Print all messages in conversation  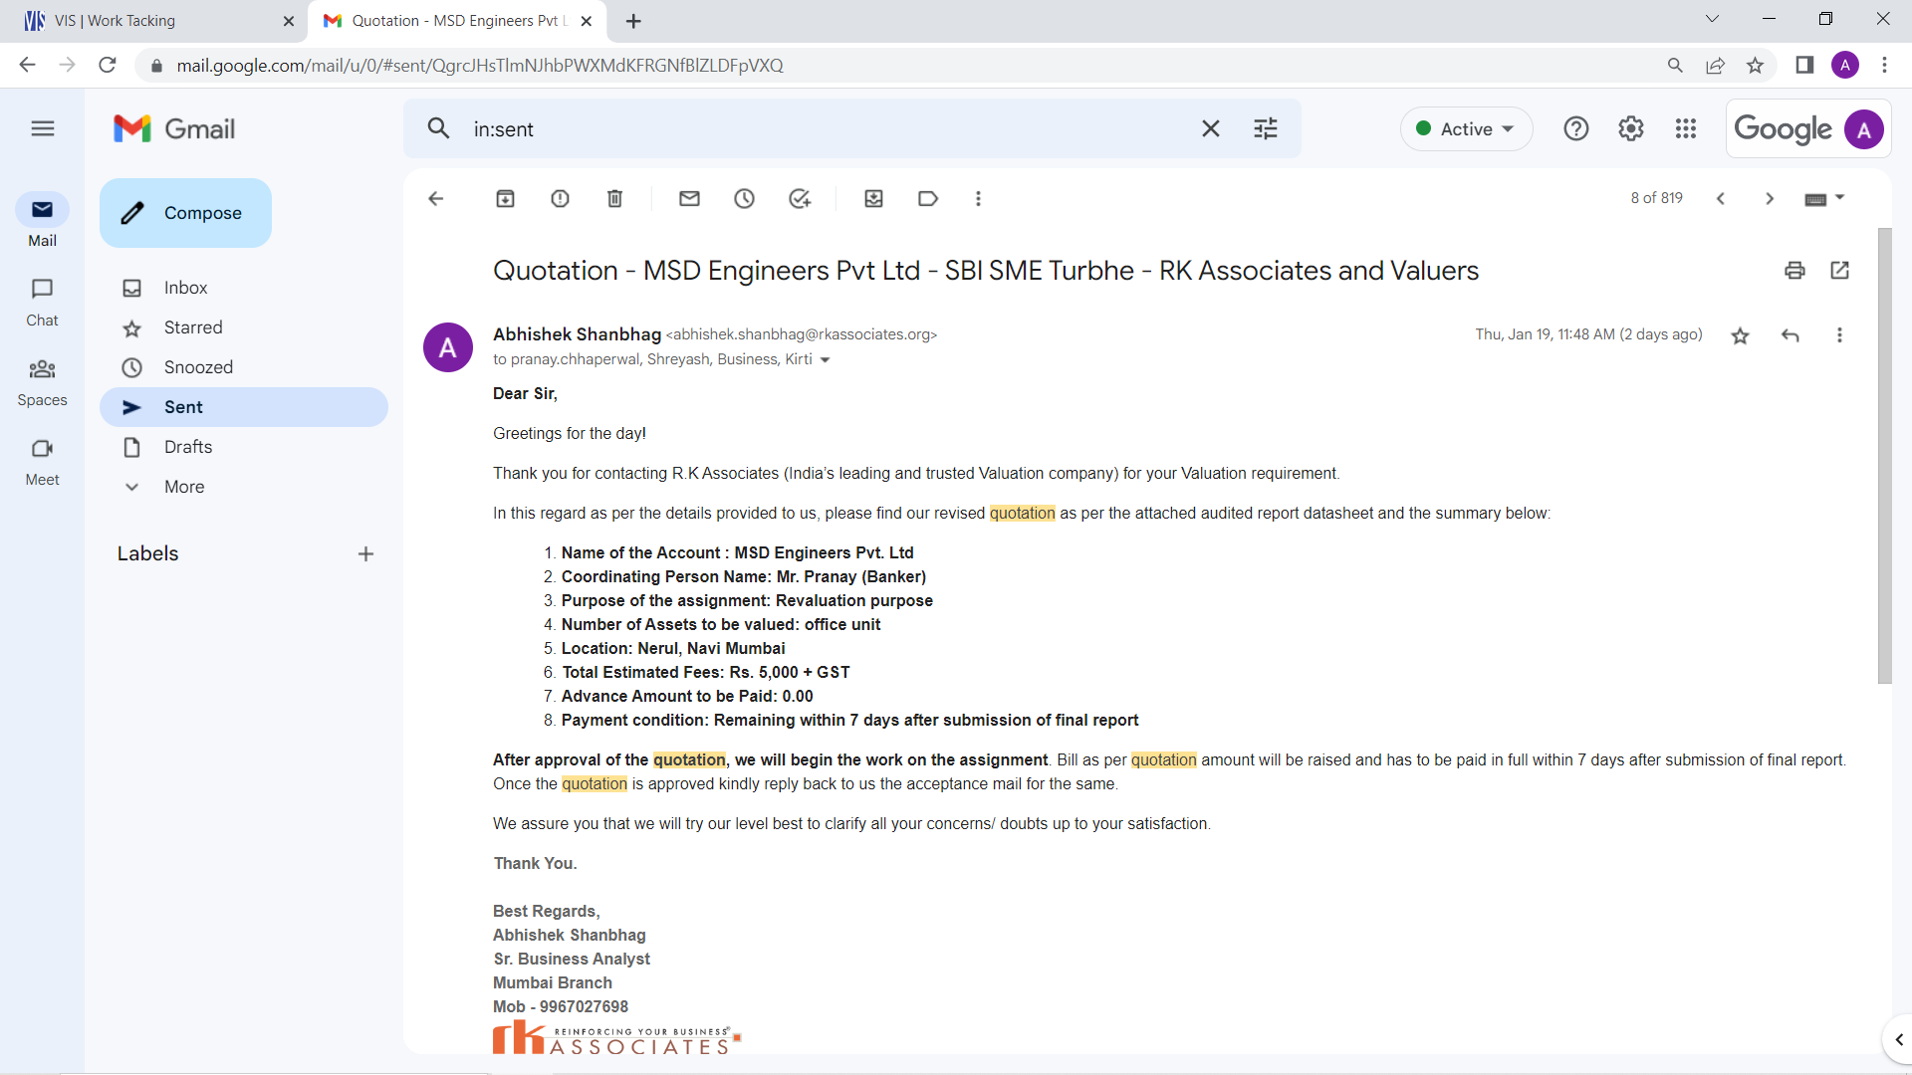coord(1794,270)
